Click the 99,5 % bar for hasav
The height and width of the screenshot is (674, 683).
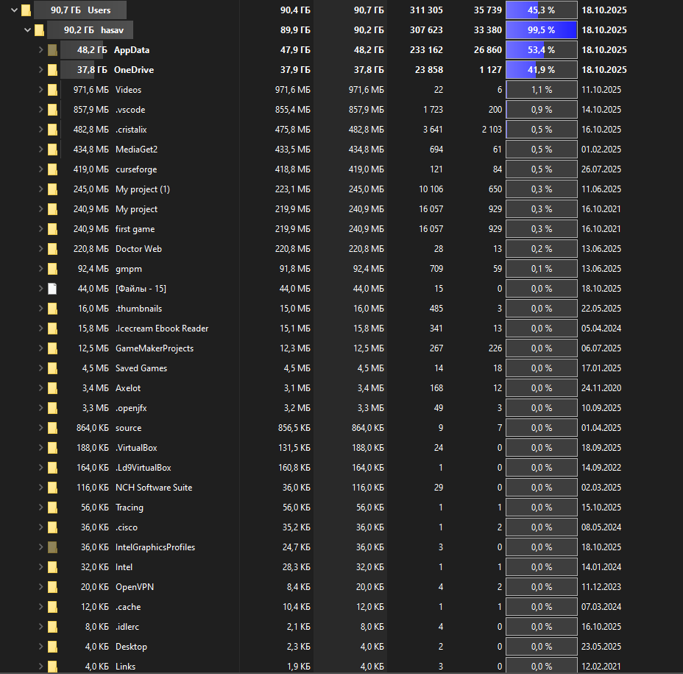point(542,30)
